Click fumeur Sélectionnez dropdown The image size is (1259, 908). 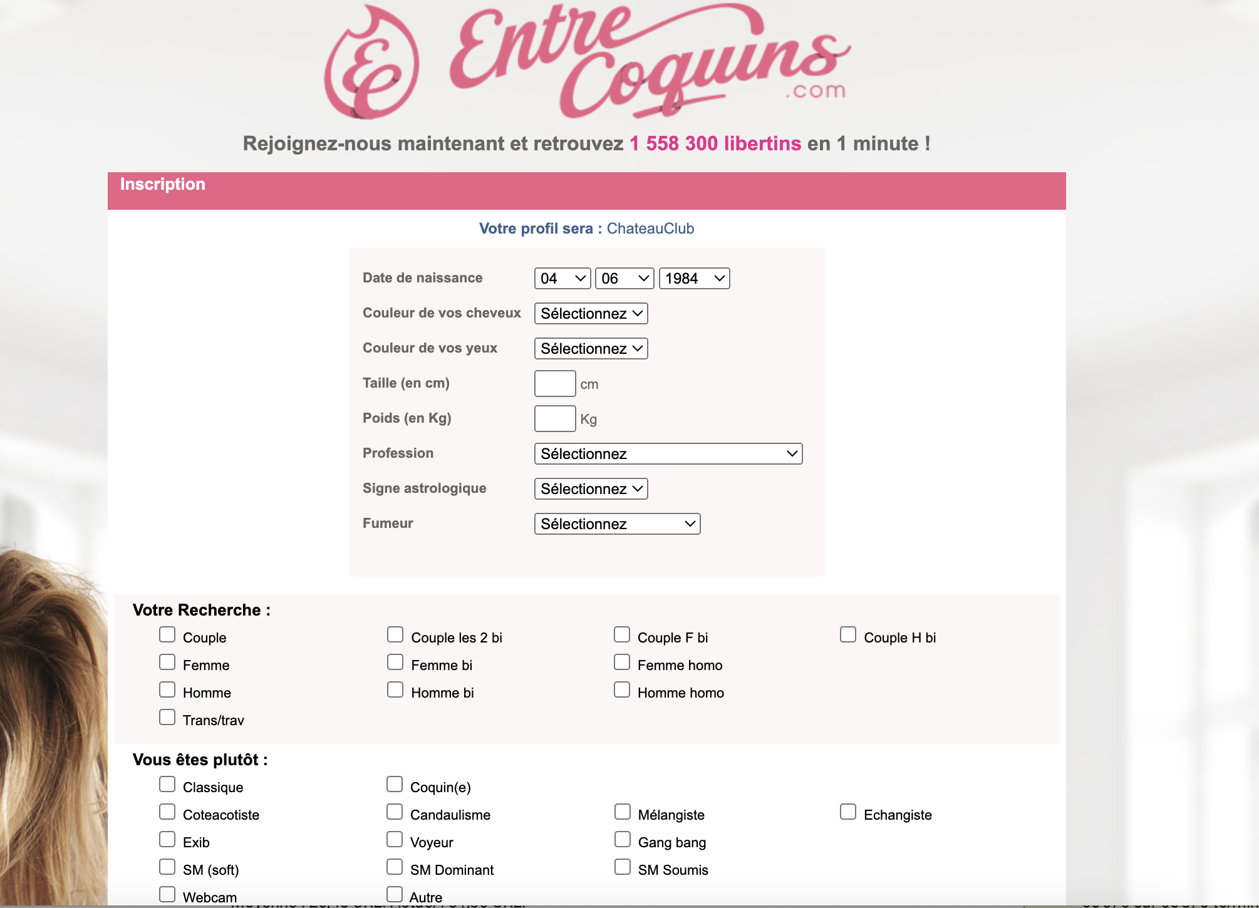pyautogui.click(x=618, y=523)
